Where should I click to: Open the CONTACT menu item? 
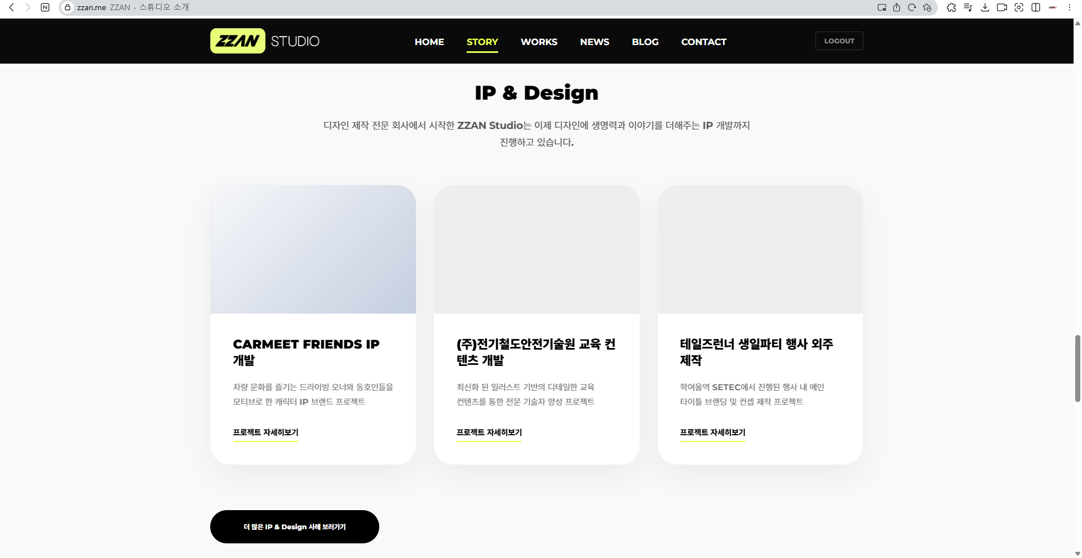[703, 42]
